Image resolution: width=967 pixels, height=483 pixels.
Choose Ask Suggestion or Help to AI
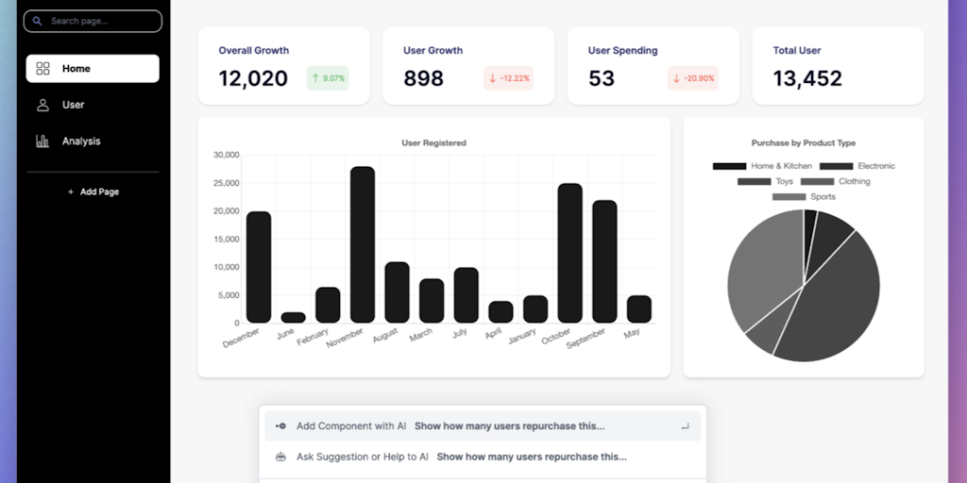pyautogui.click(x=483, y=457)
